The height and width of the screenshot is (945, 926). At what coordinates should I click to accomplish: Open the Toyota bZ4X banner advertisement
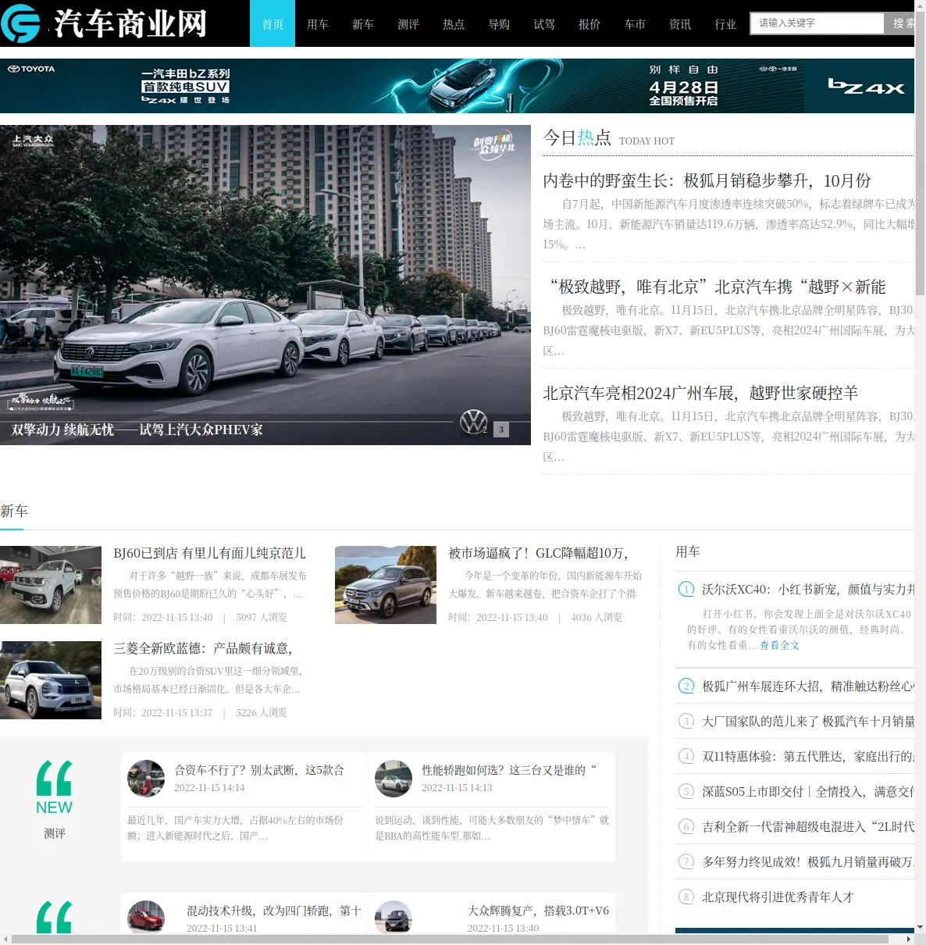click(457, 86)
